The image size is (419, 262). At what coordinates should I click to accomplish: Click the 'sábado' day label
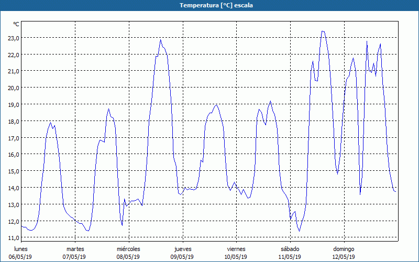click(290, 249)
